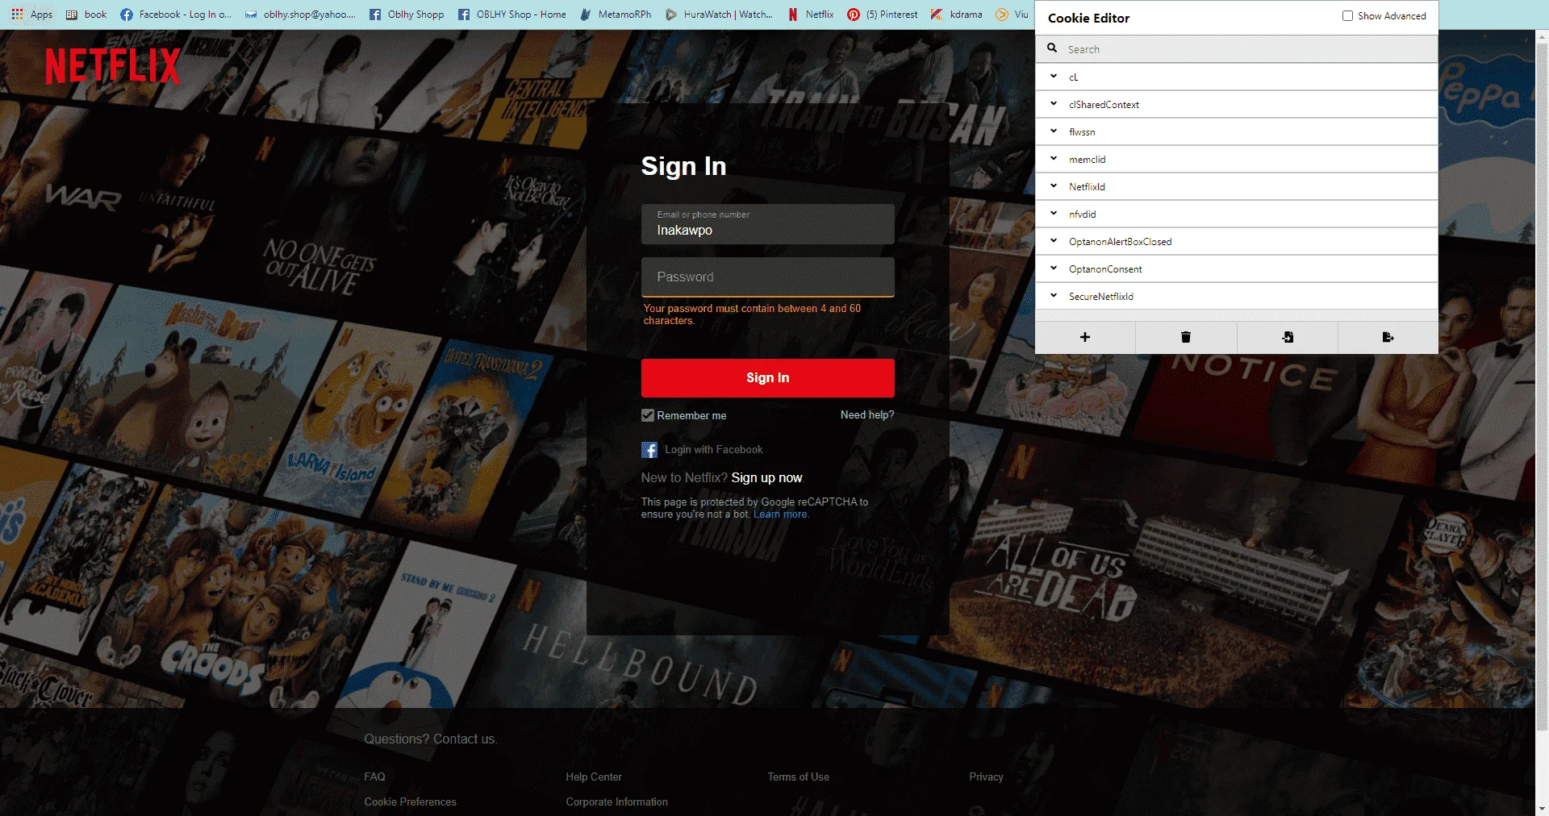Open Cookie Preferences footer link
This screenshot has width=1549, height=816.
pyautogui.click(x=410, y=802)
